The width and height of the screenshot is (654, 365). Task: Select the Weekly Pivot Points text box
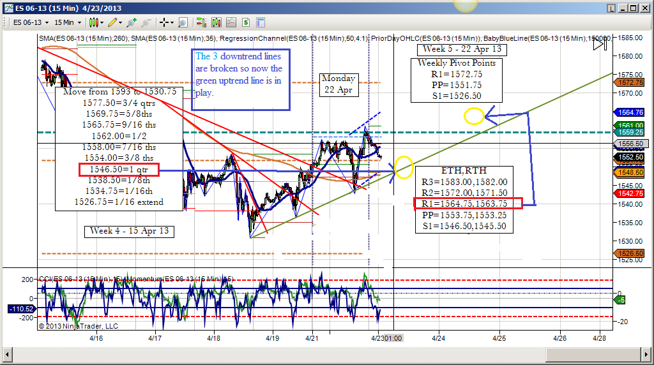[456, 80]
